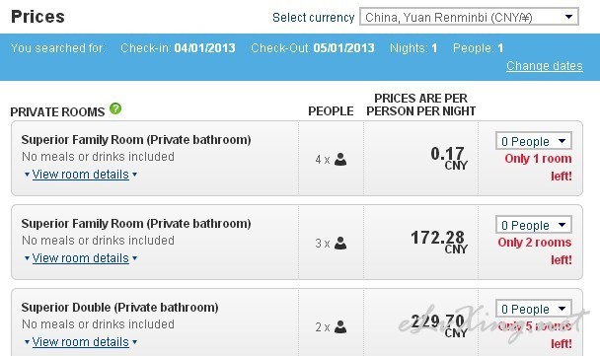Image resolution: width=600 pixels, height=356 pixels.
Task: Open the People dropdown for the Superior Double room
Action: (534, 309)
